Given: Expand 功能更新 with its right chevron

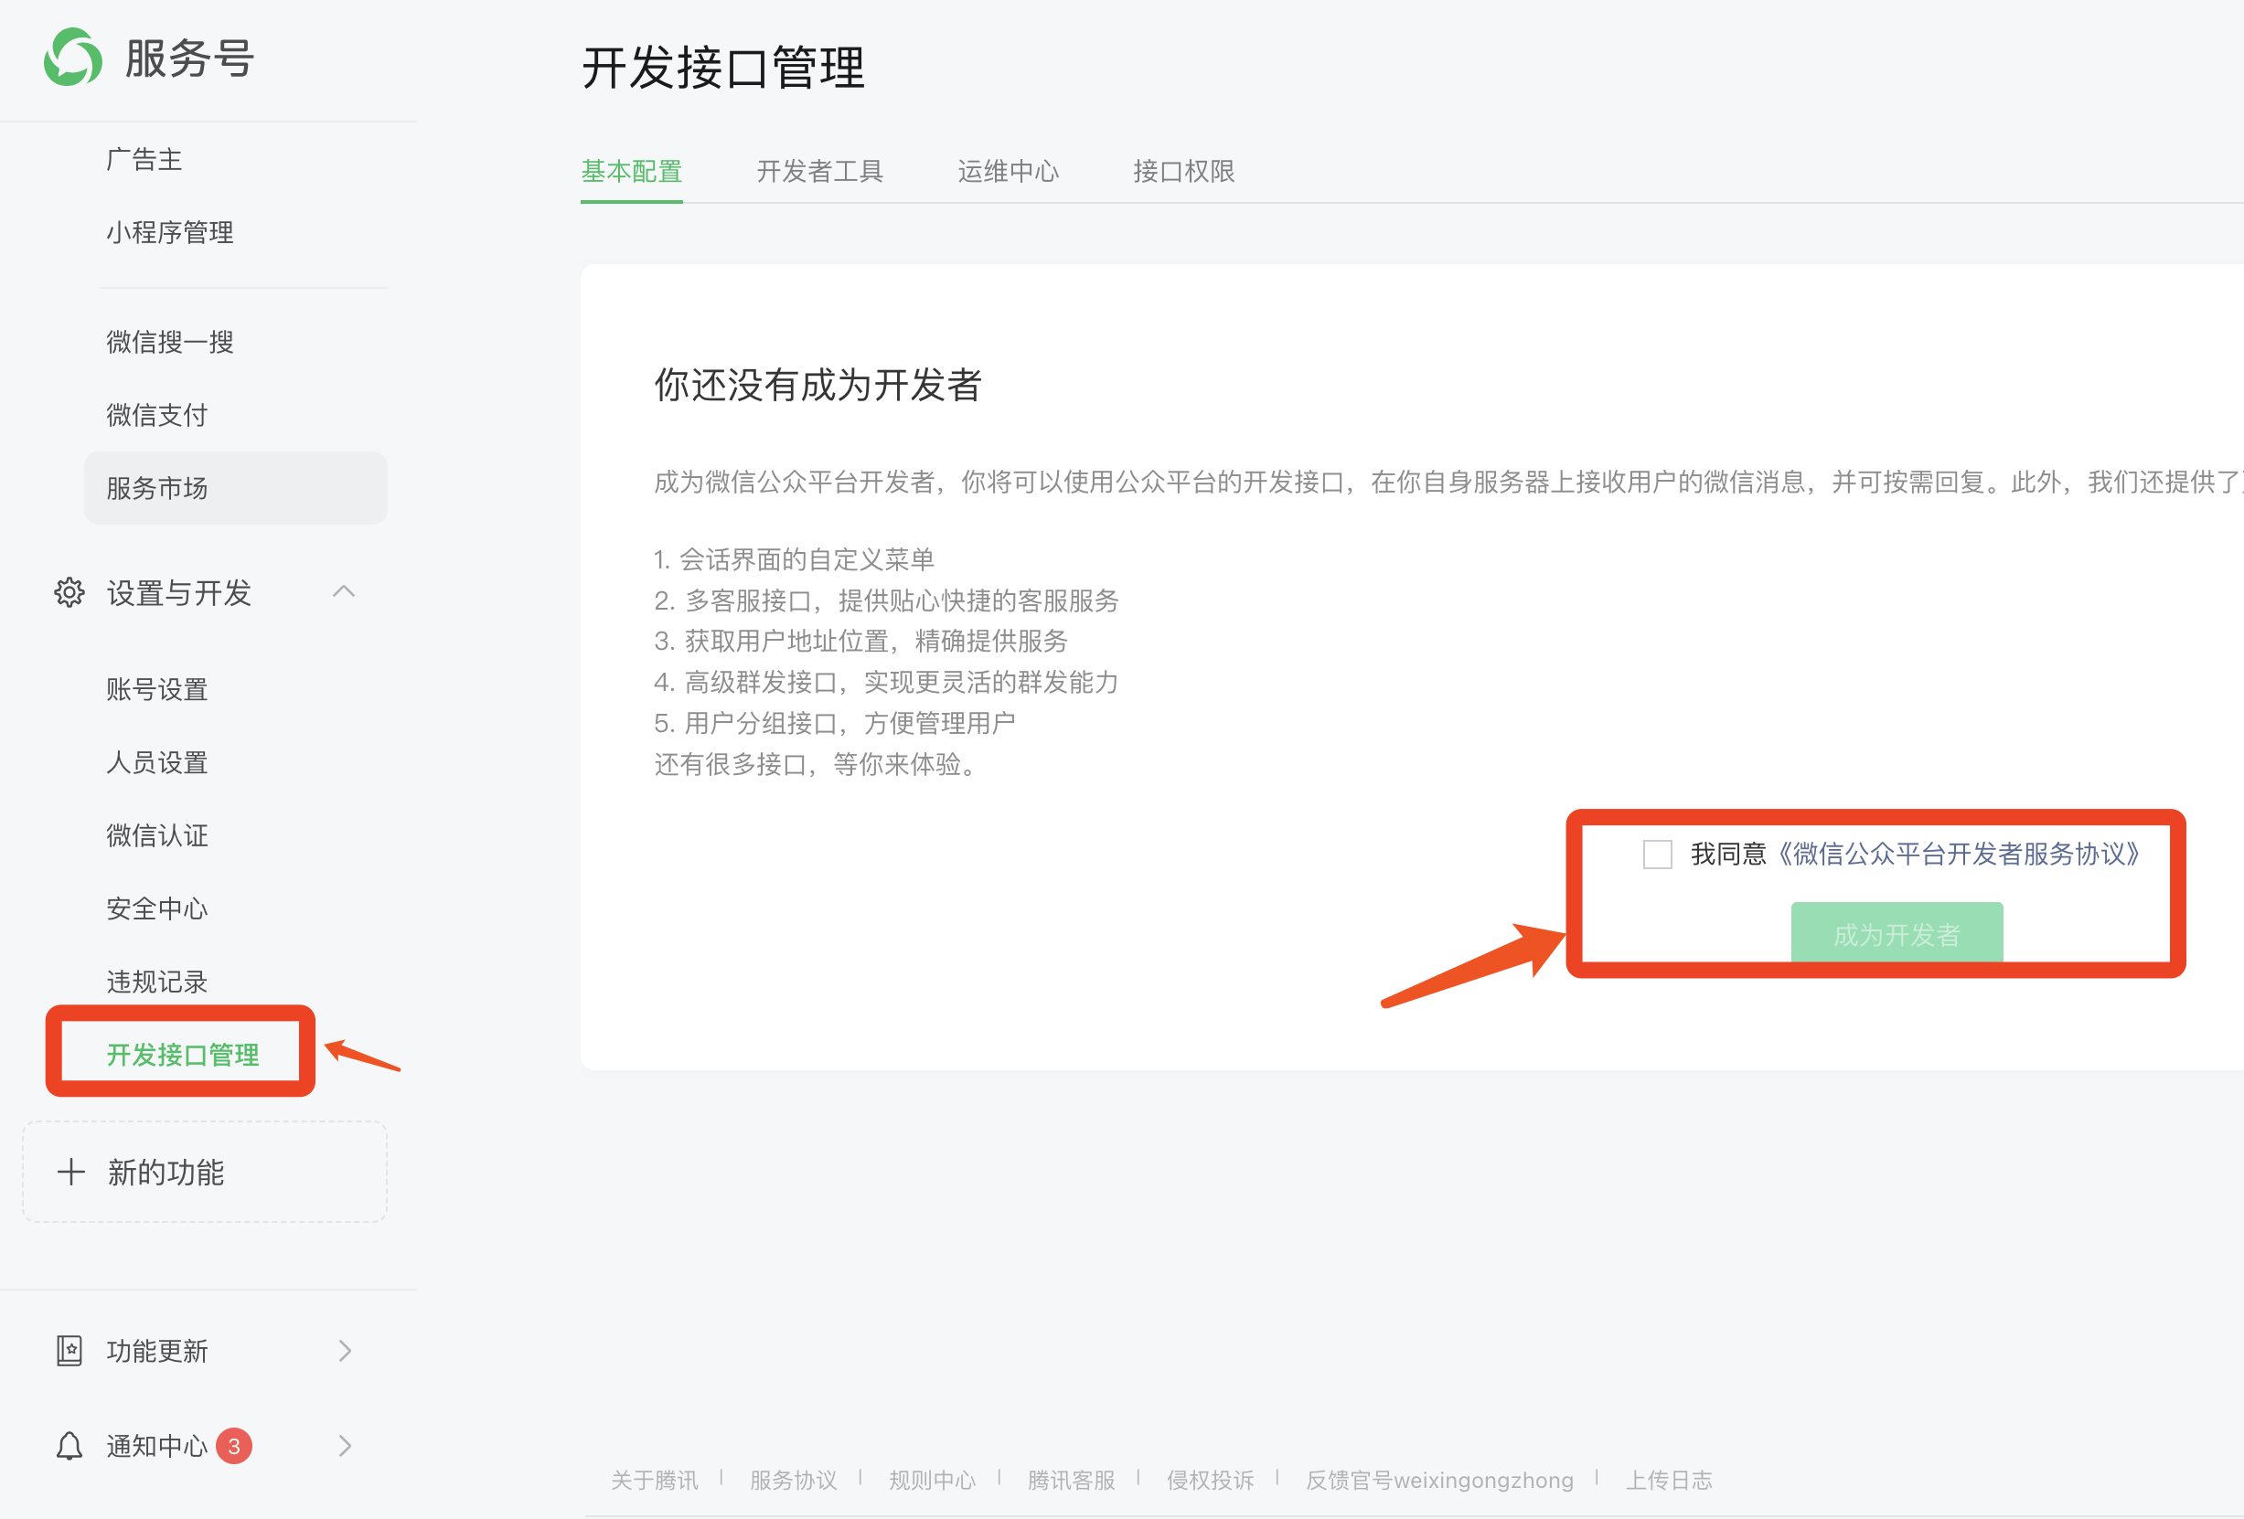Looking at the screenshot, I should click(x=345, y=1350).
